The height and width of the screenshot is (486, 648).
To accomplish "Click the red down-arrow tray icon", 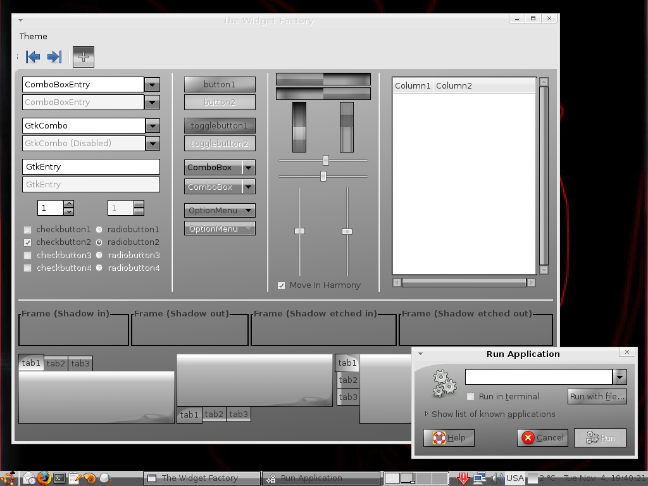I will tap(463, 478).
